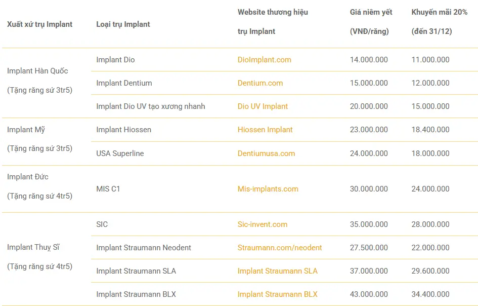478x306 pixels.
Task: Open the Straumann.com/neodent link
Action: click(x=279, y=248)
